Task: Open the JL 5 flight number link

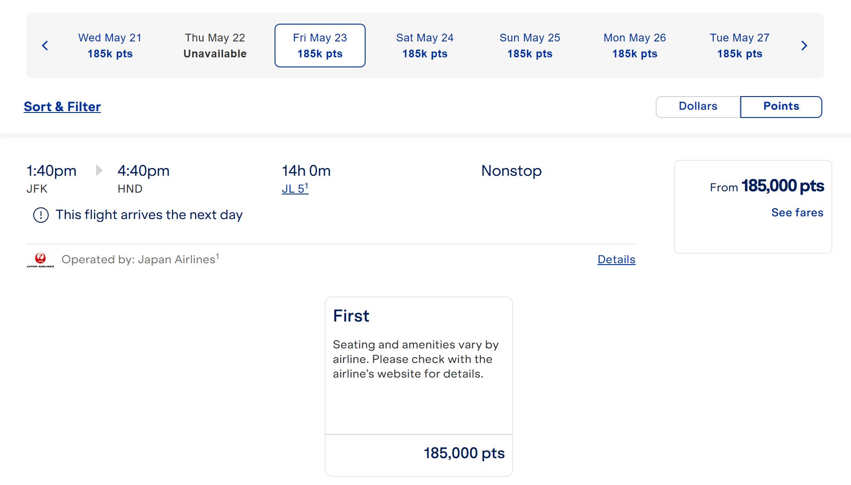Action: point(295,189)
